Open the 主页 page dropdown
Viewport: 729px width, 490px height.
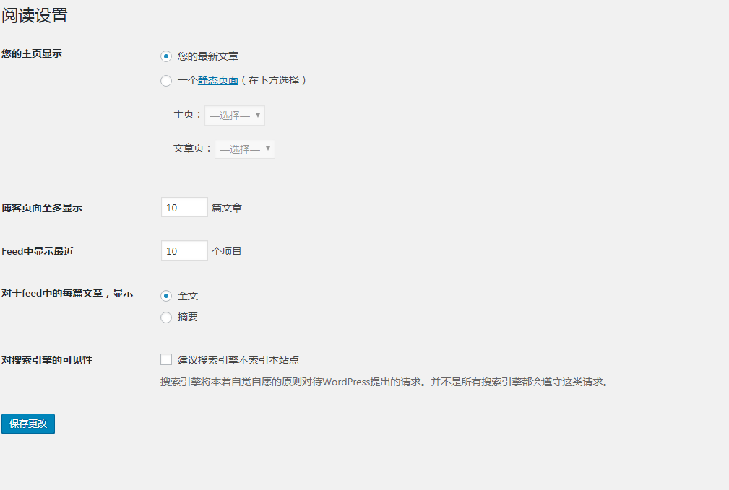coord(235,115)
